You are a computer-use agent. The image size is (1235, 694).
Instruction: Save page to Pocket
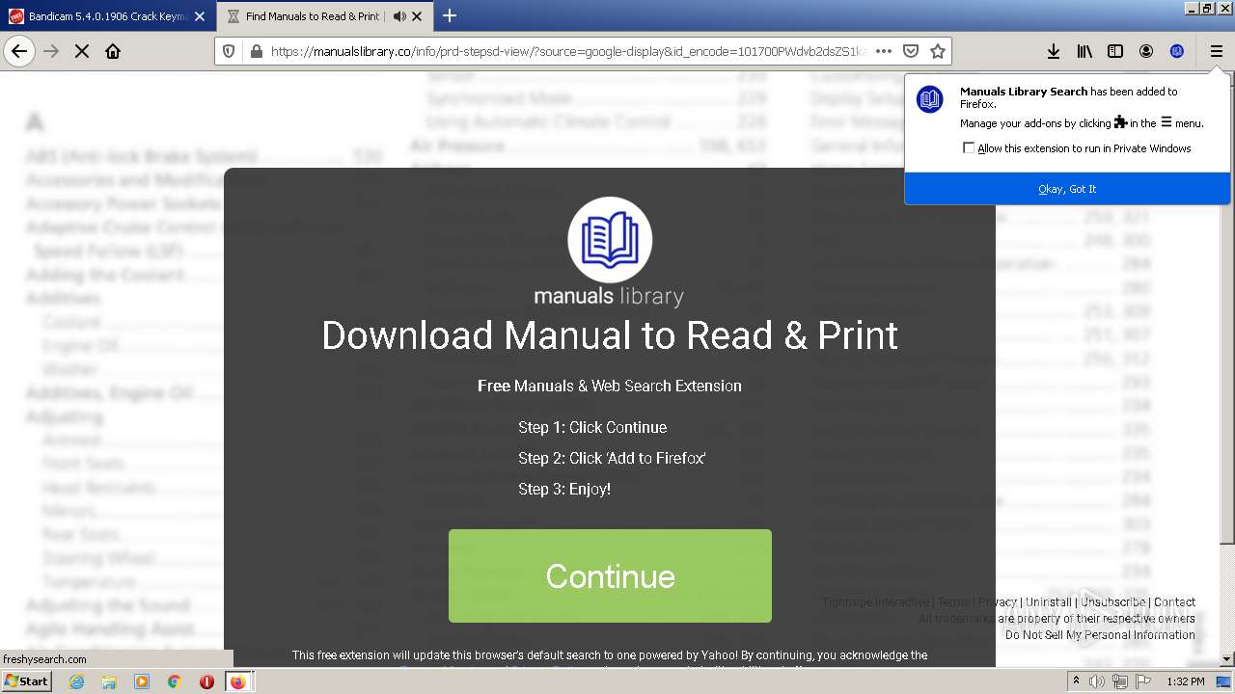pyautogui.click(x=911, y=51)
